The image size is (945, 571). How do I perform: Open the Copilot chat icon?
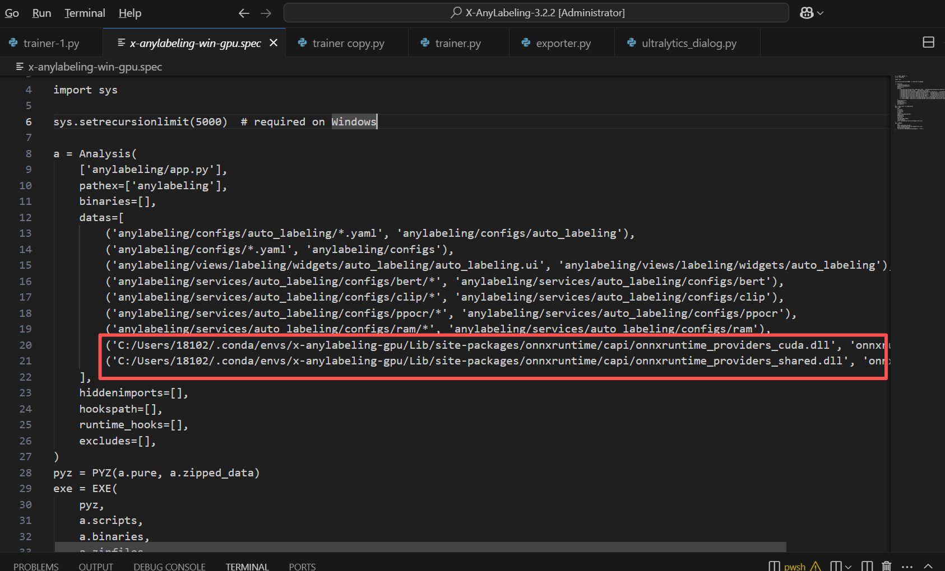click(807, 13)
